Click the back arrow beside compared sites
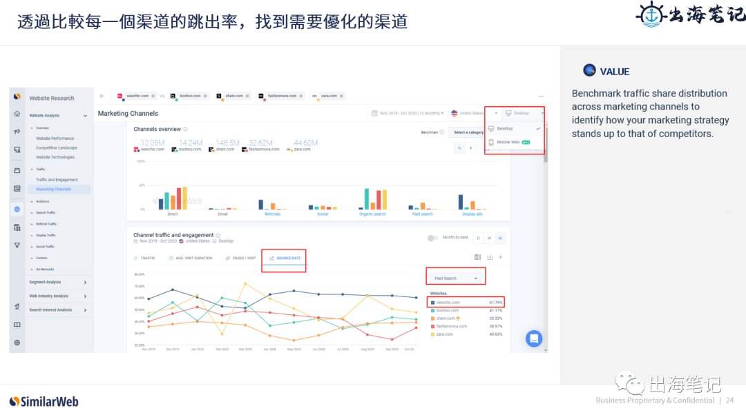746x417 pixels. [x=102, y=96]
